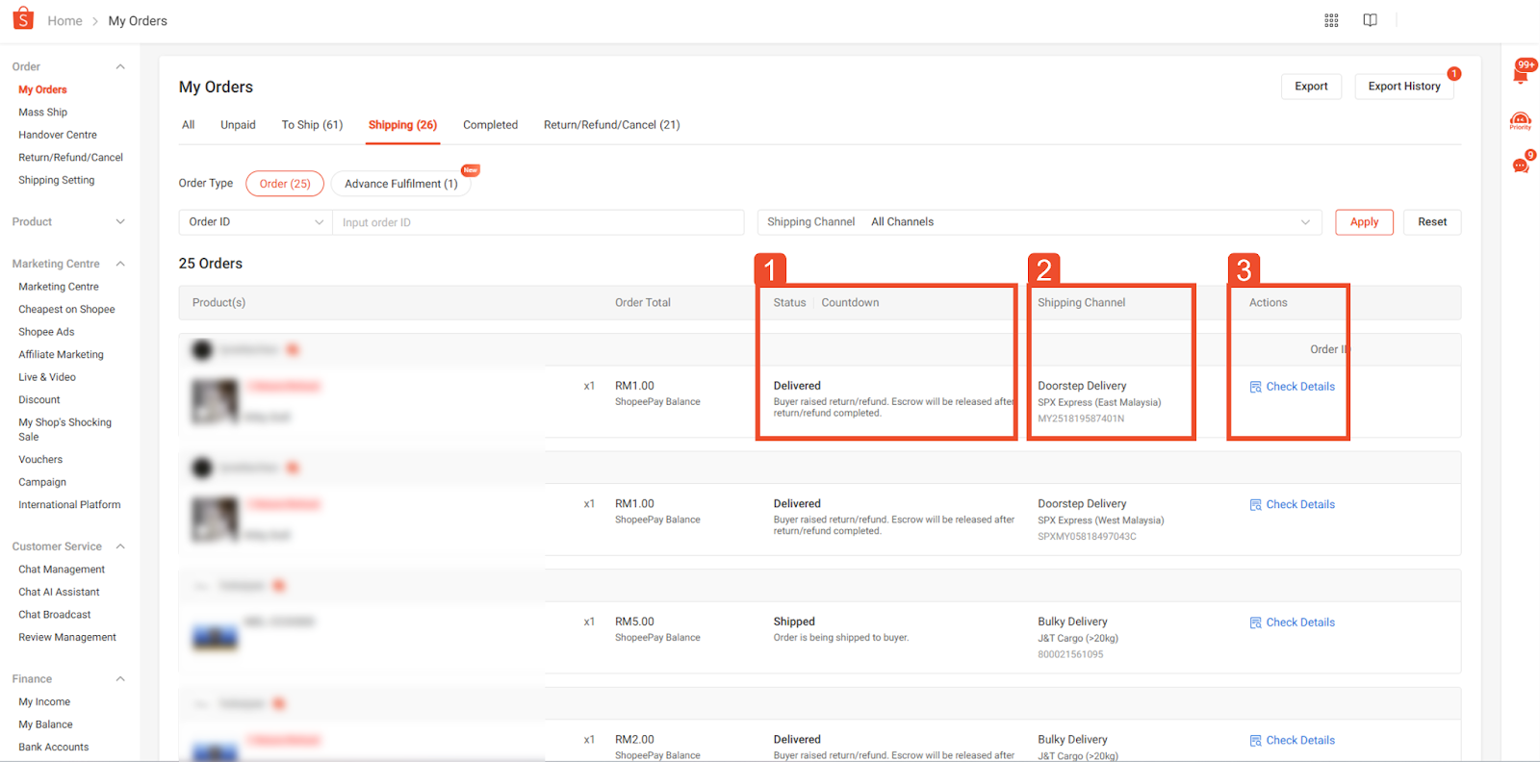Open the Priority support headset icon

(x=1521, y=121)
